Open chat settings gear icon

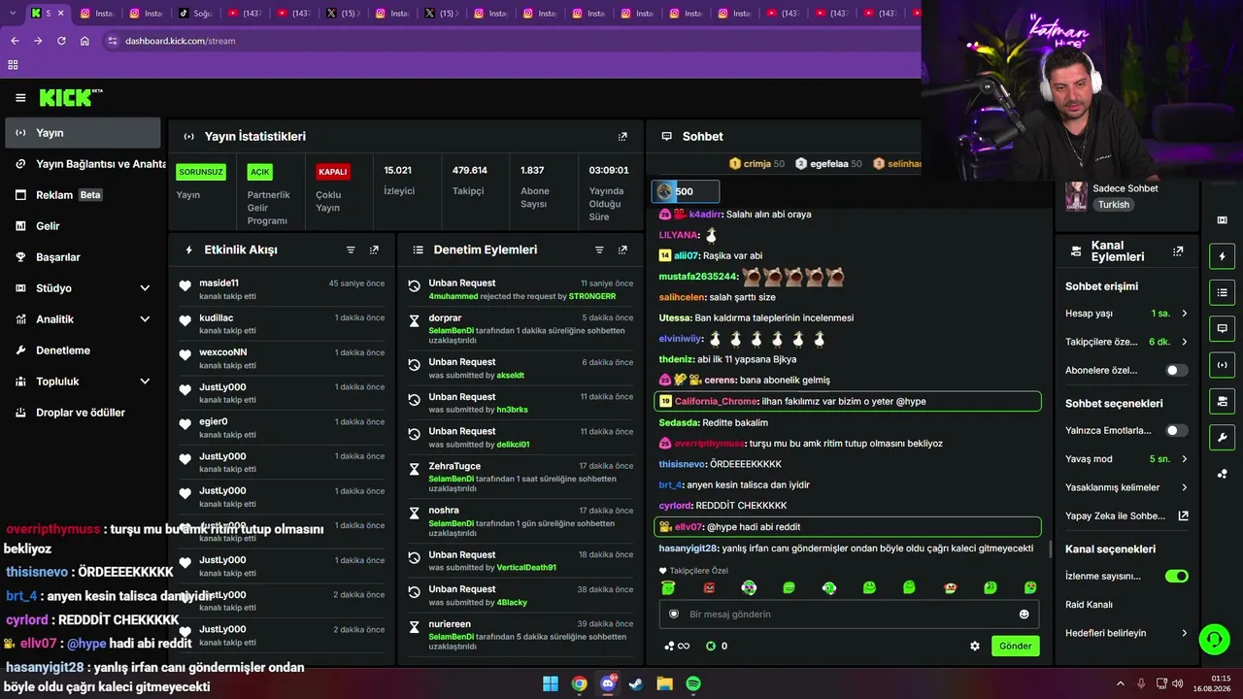tap(975, 646)
